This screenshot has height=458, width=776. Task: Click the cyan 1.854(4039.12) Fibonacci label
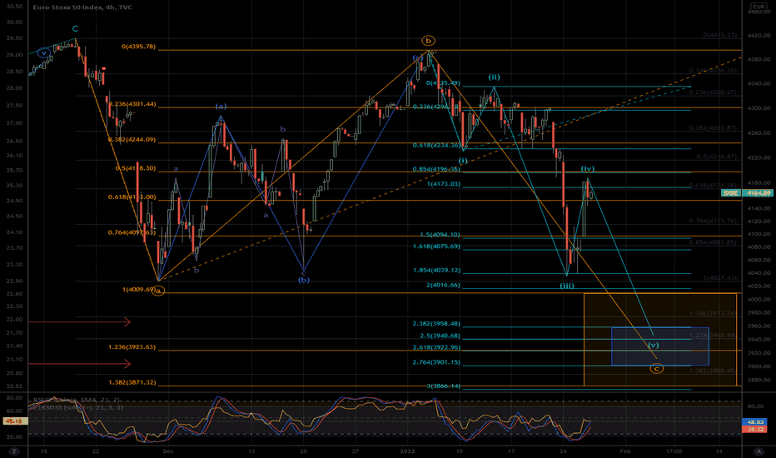[x=436, y=271]
